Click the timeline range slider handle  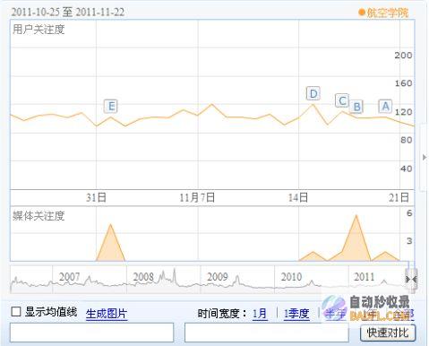(x=411, y=279)
